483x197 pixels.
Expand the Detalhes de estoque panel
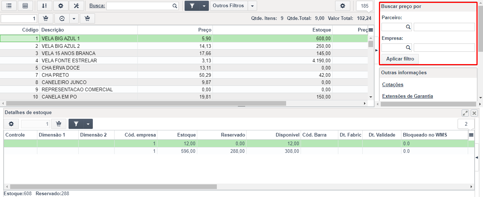465,113
